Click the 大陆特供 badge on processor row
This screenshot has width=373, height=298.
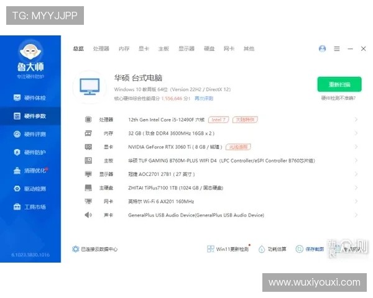click(x=245, y=120)
